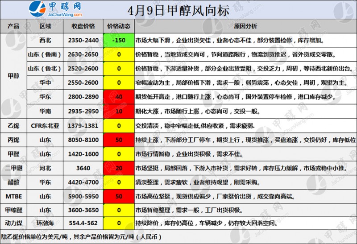Select the 甲醇 product cell
The image size is (357, 244).
click(14, 76)
